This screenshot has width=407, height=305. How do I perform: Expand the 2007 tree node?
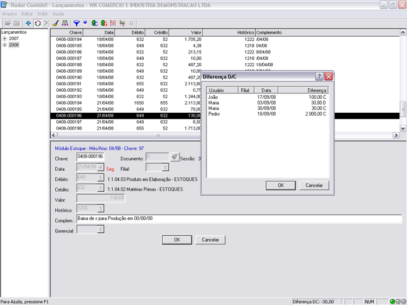(x=5, y=38)
